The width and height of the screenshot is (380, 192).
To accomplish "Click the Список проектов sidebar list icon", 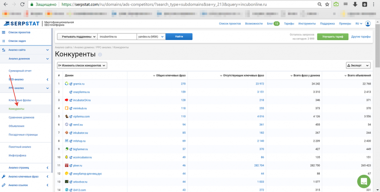I will coord(4,32).
